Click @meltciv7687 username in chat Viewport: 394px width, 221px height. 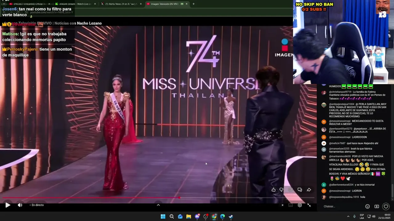coord(337,143)
